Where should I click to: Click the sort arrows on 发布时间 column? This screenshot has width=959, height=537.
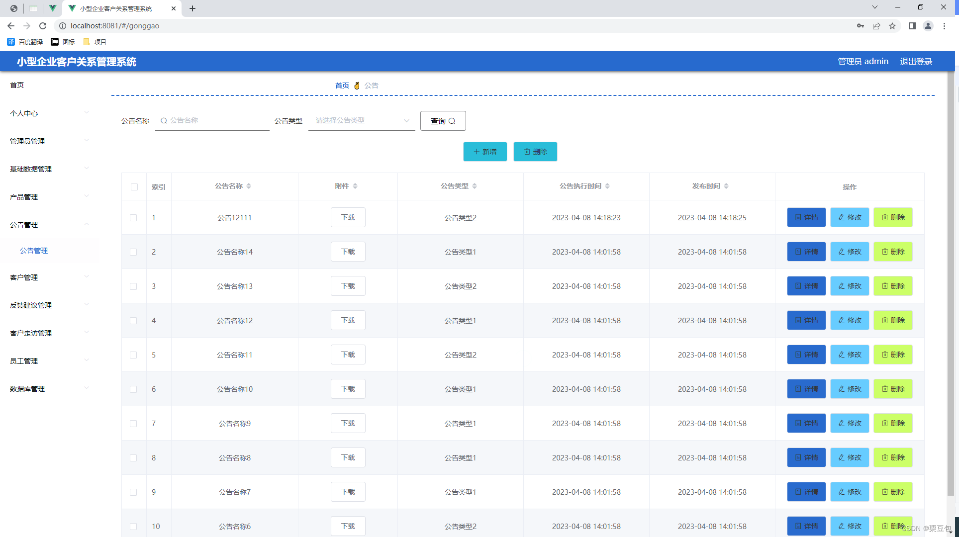727,186
